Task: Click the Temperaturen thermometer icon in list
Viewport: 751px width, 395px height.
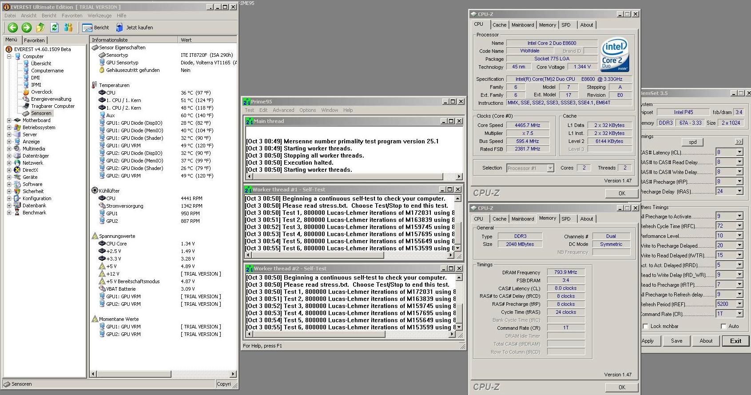Action: click(95, 85)
